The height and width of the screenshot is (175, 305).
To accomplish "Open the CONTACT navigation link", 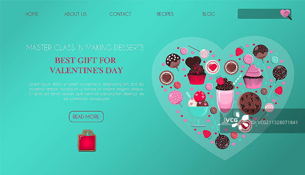I will (x=120, y=14).
